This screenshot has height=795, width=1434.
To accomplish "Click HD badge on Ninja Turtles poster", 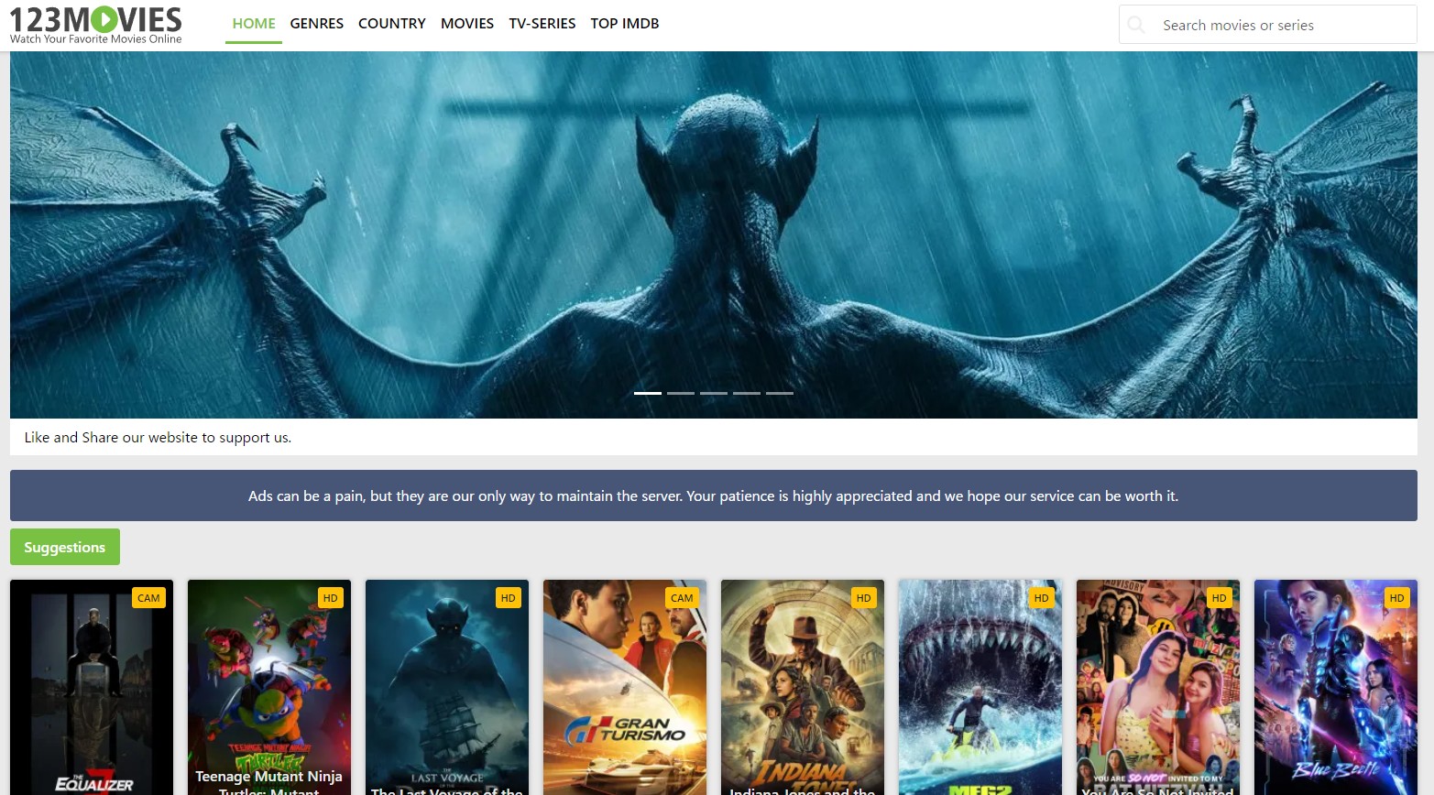I will pos(331,598).
